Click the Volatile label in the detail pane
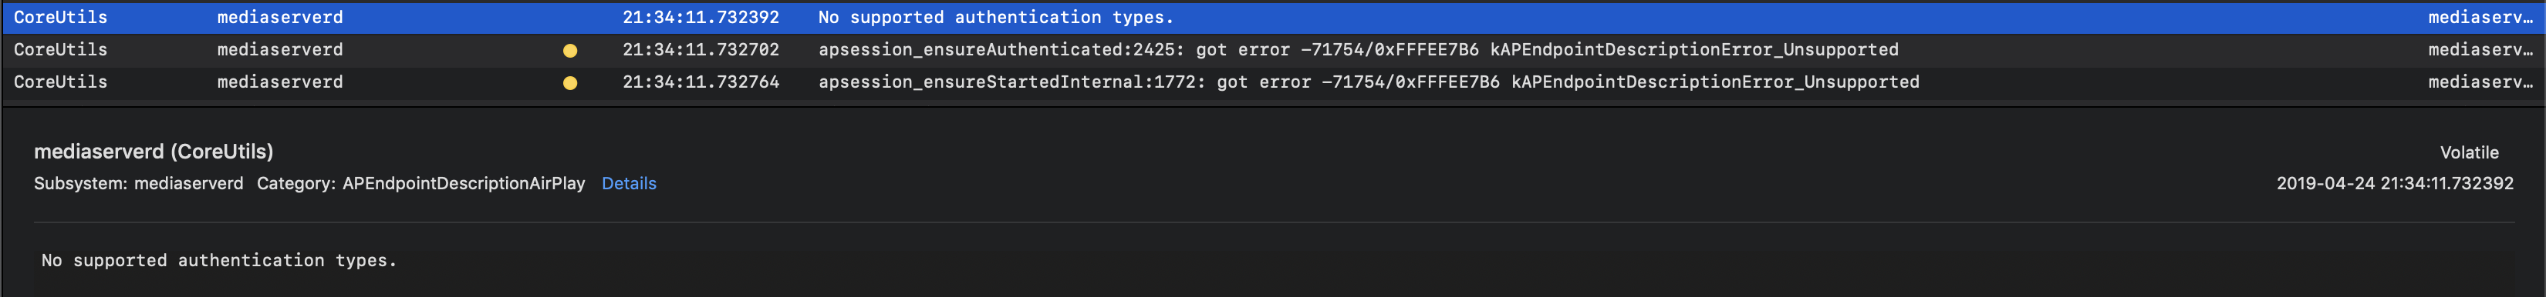 click(x=2469, y=153)
